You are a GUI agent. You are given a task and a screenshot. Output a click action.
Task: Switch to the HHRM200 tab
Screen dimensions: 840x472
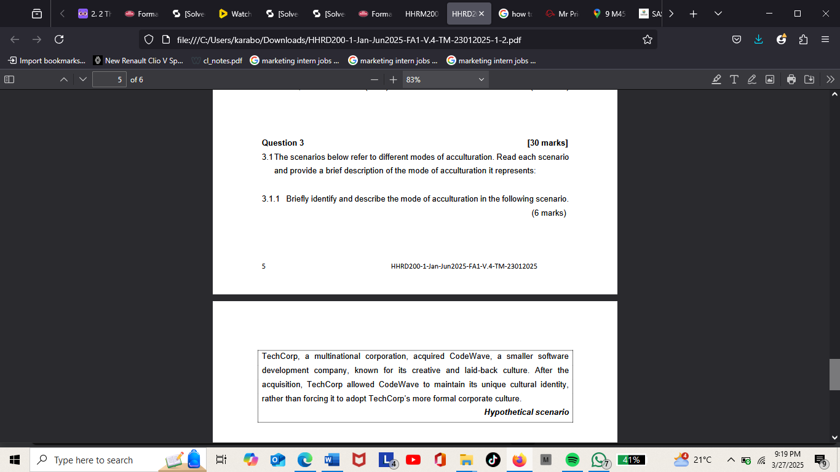click(x=421, y=14)
